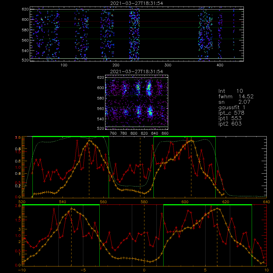The height and width of the screenshot is (273, 273).
Task: Select the 'Int 10' parameter line
Action: point(231,91)
